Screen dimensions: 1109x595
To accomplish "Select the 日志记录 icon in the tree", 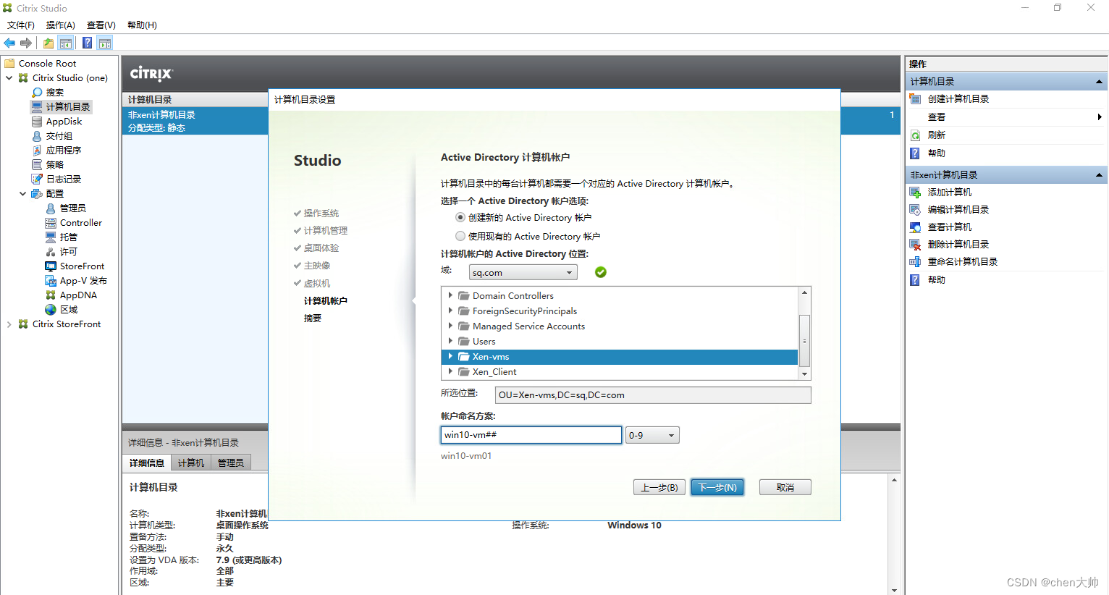I will 37,180.
